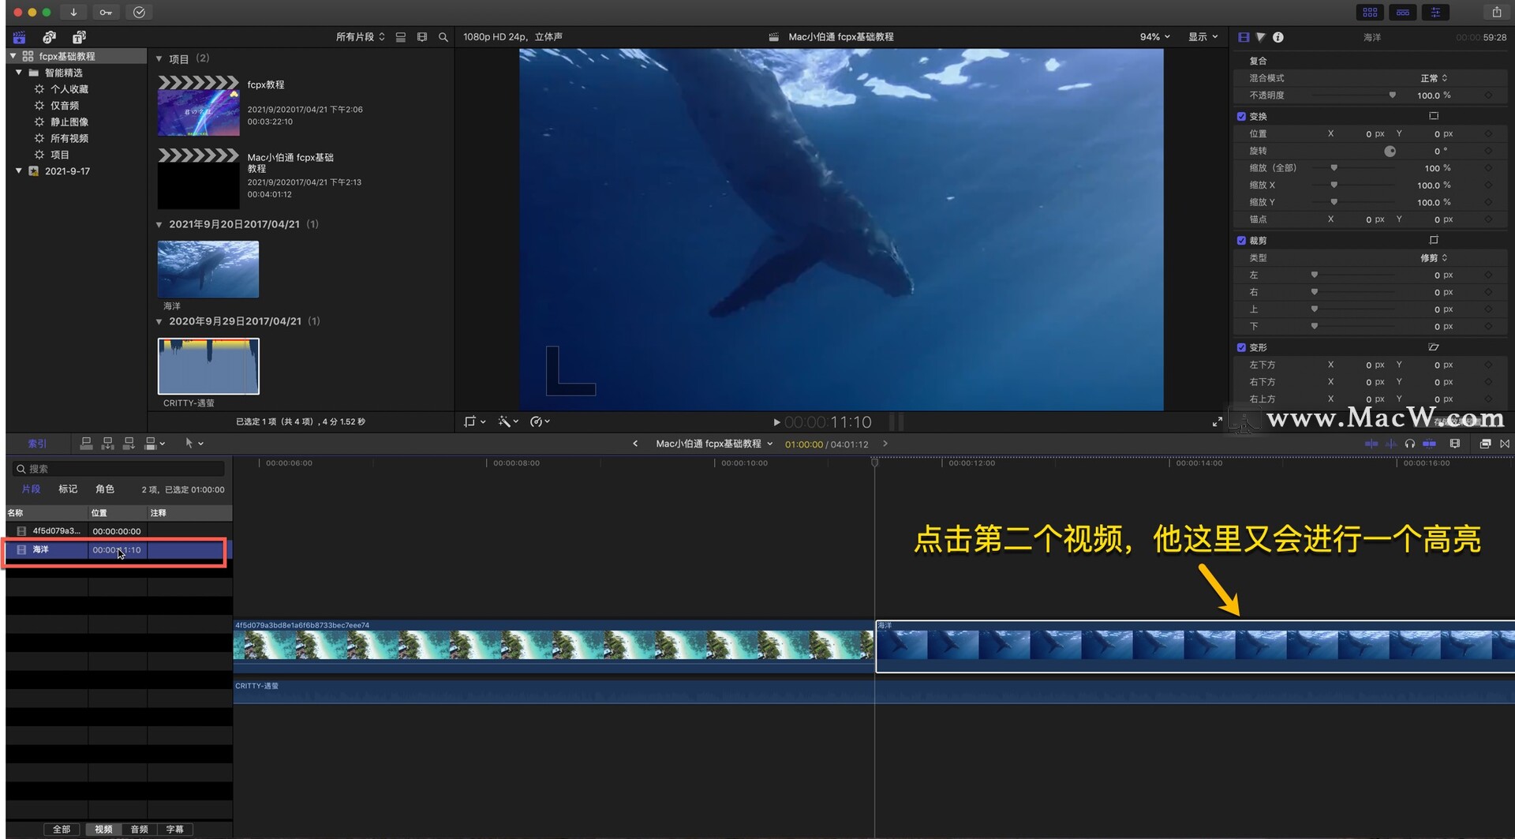Filter index by 字幕
Image resolution: width=1515 pixels, height=839 pixels.
pyautogui.click(x=175, y=830)
